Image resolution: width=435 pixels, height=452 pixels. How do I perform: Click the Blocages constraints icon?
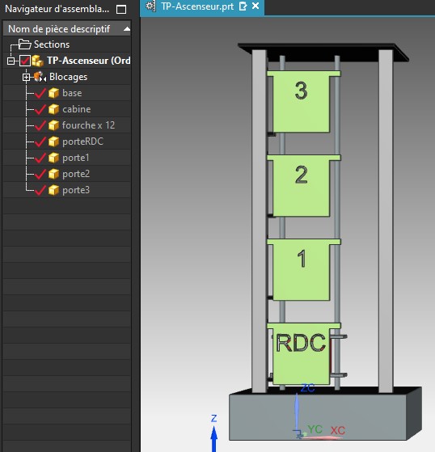pyautogui.click(x=40, y=77)
